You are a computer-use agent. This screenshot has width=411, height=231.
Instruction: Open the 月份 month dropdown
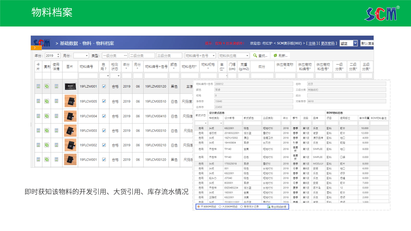tap(81, 56)
